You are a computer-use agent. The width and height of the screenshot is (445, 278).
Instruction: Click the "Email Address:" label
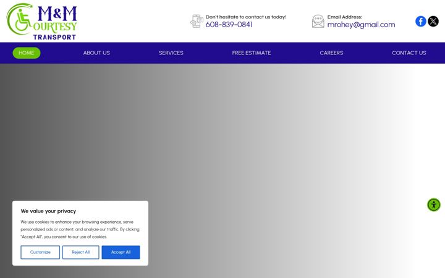(344, 17)
